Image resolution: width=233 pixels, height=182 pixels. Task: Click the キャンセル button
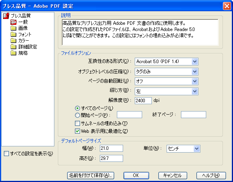tap(173, 175)
